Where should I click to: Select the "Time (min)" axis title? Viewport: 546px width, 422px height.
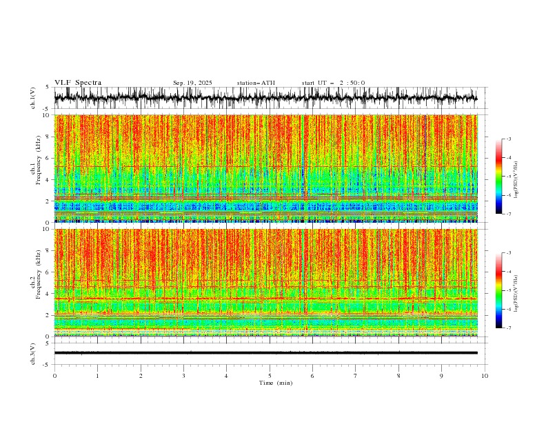pos(276,383)
